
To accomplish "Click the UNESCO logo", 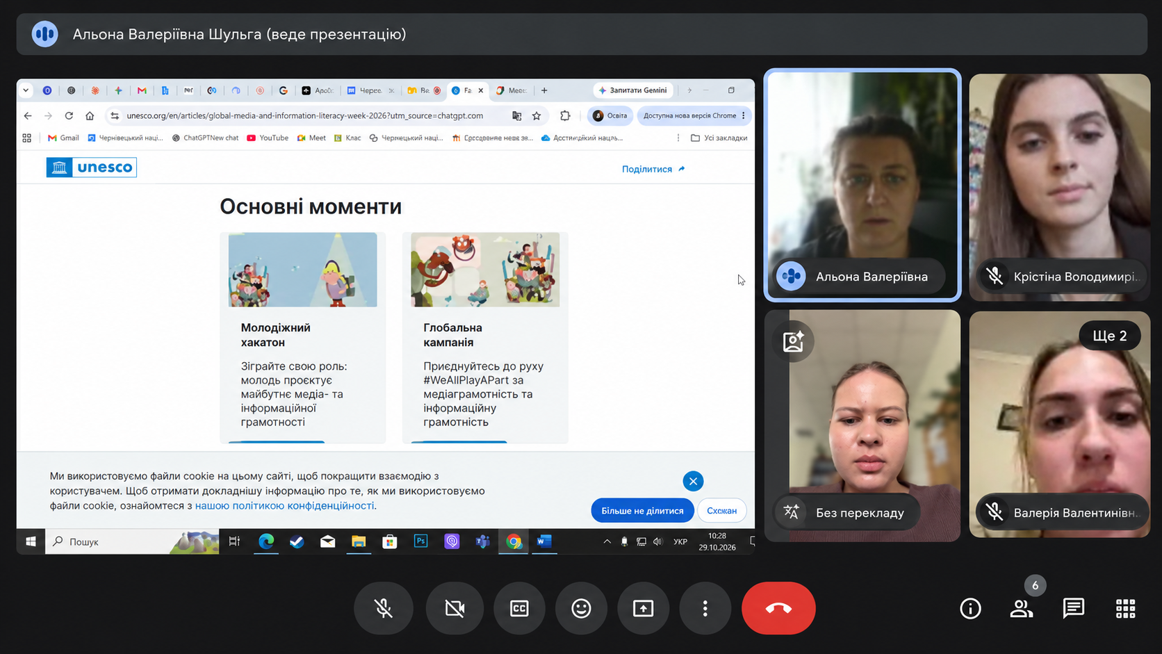I will pyautogui.click(x=91, y=167).
